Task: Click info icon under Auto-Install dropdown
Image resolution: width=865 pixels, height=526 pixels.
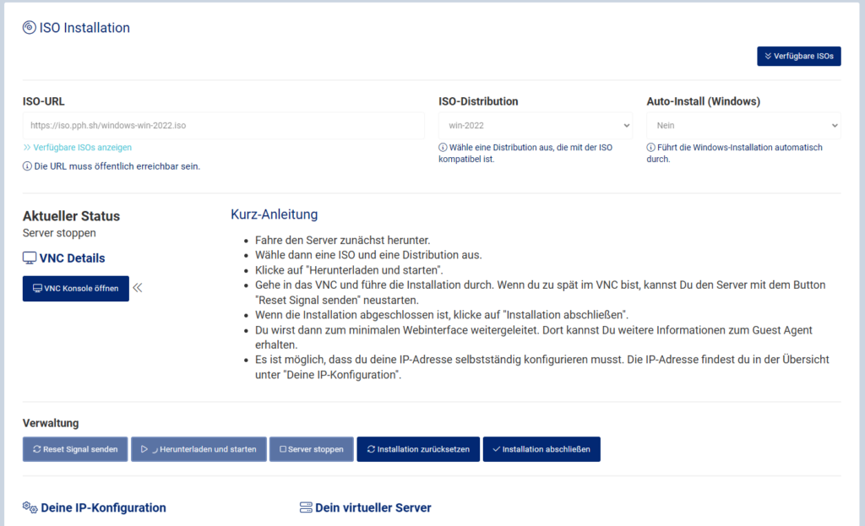Action: [651, 147]
